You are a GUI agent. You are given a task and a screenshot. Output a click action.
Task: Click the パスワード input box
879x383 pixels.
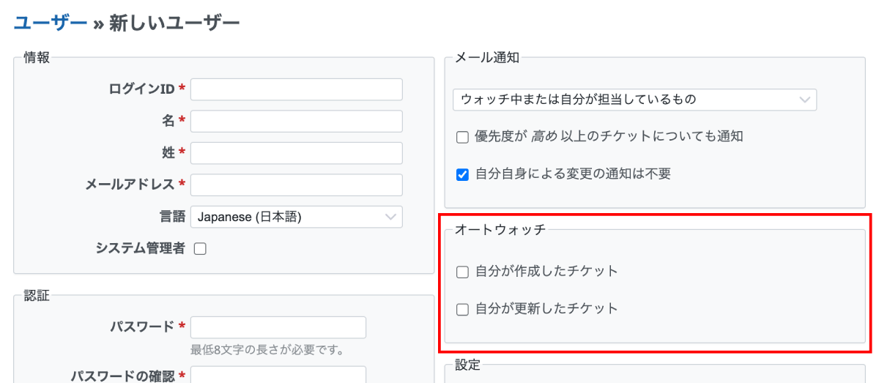(278, 327)
